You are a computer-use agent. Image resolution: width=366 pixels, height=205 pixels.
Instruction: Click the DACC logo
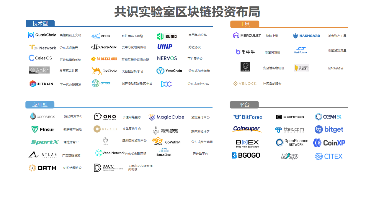tap(108, 168)
